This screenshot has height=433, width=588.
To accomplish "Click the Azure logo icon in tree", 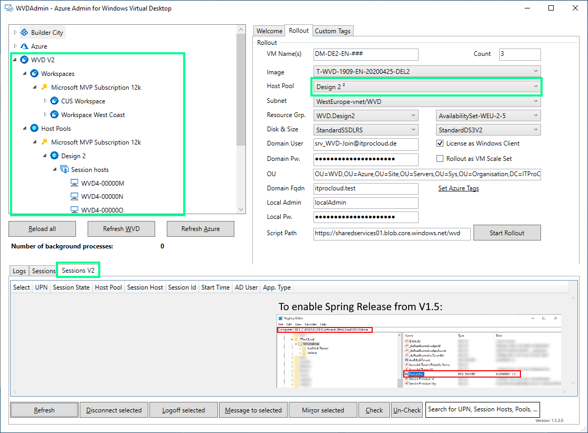I will tap(24, 46).
